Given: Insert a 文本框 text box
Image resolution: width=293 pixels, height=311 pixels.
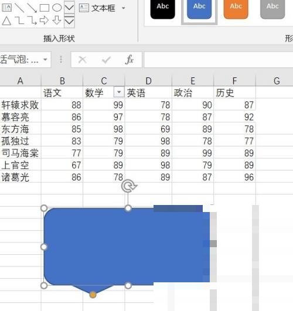Looking at the screenshot, I should 97,8.
